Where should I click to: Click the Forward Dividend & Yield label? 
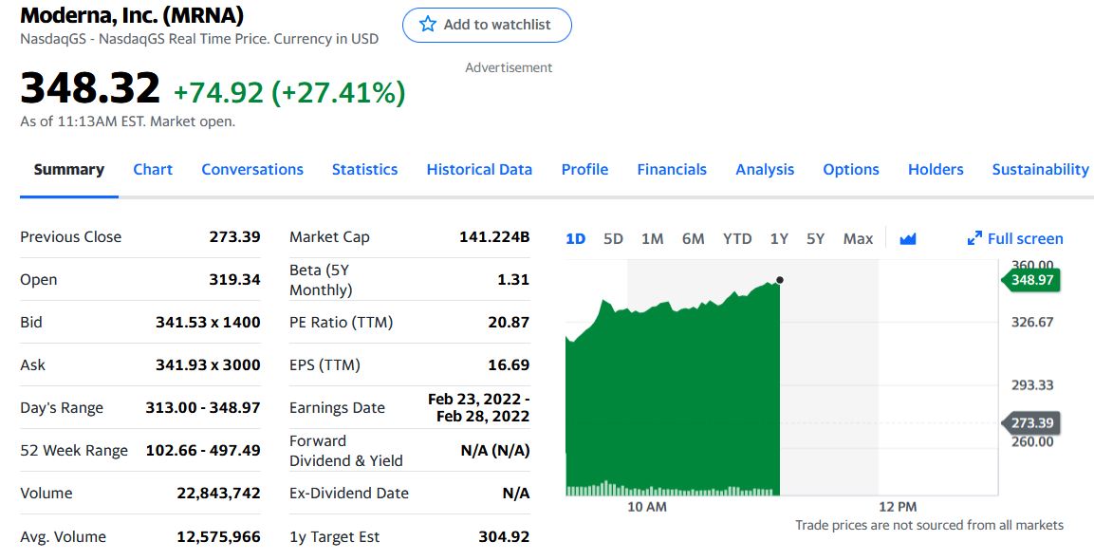(x=346, y=451)
